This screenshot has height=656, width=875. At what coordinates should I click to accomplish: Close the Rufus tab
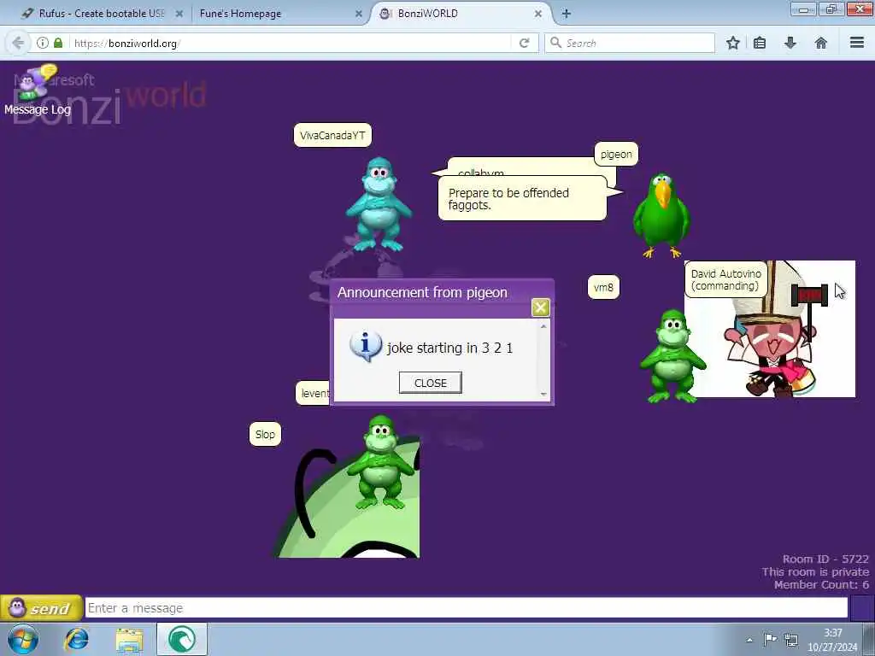(x=179, y=14)
